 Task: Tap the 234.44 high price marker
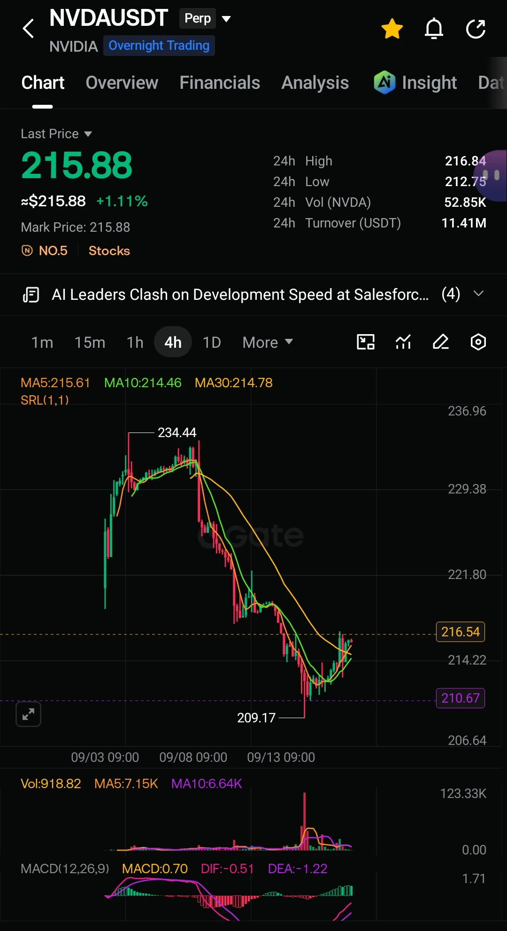177,432
